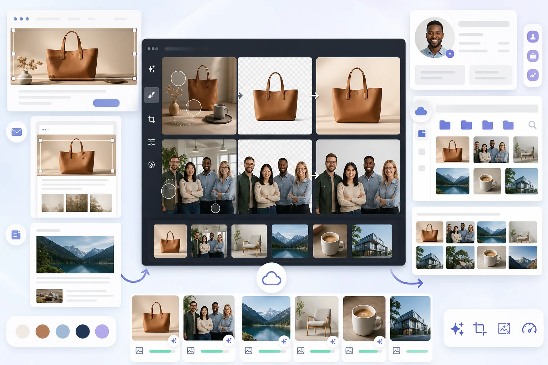Click sparkle badge on the bottom team card
Viewport: 548px width, 365px height.
click(229, 341)
